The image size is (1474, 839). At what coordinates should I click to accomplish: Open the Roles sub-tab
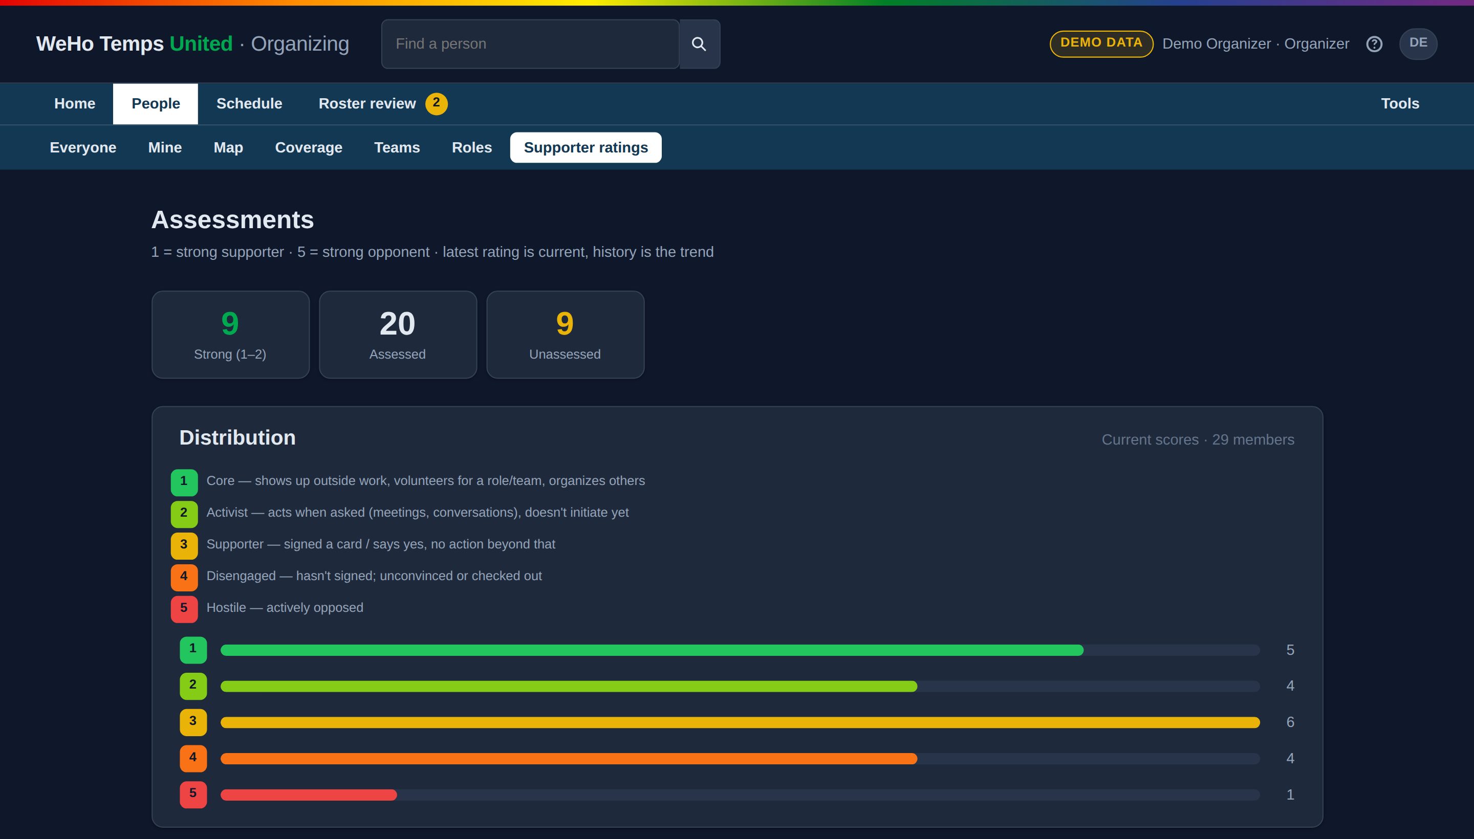tap(471, 147)
